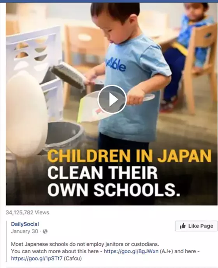
Task: Open the DailySocial page link
Action: (x=25, y=224)
